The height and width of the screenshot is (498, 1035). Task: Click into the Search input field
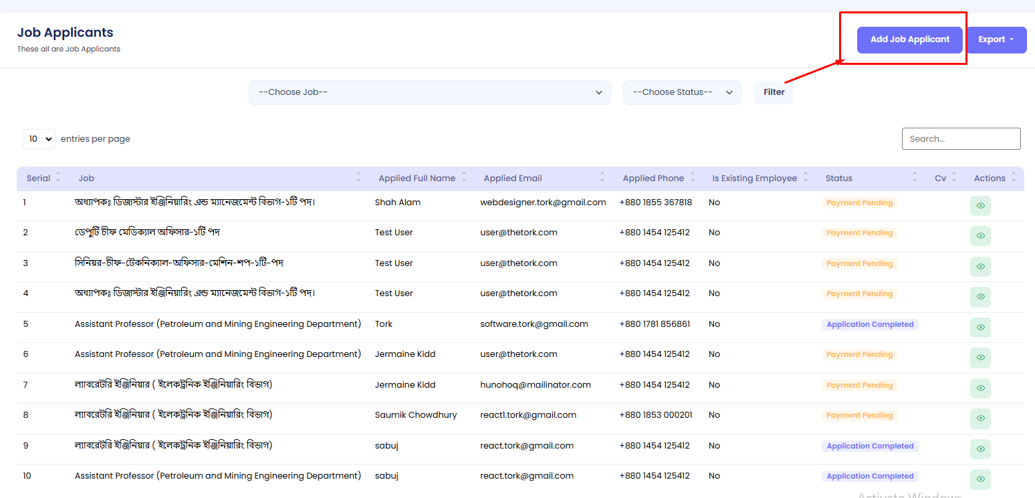(x=961, y=139)
